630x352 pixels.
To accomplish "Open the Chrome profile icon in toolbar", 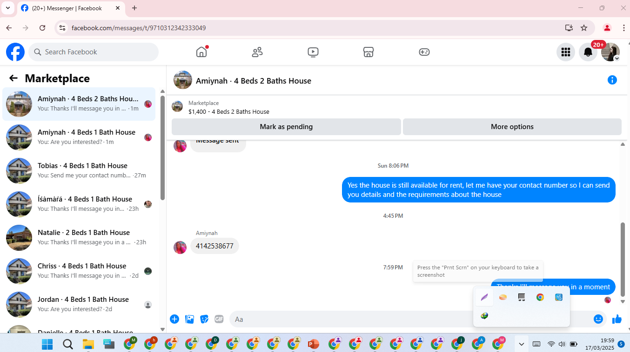I will click(607, 28).
